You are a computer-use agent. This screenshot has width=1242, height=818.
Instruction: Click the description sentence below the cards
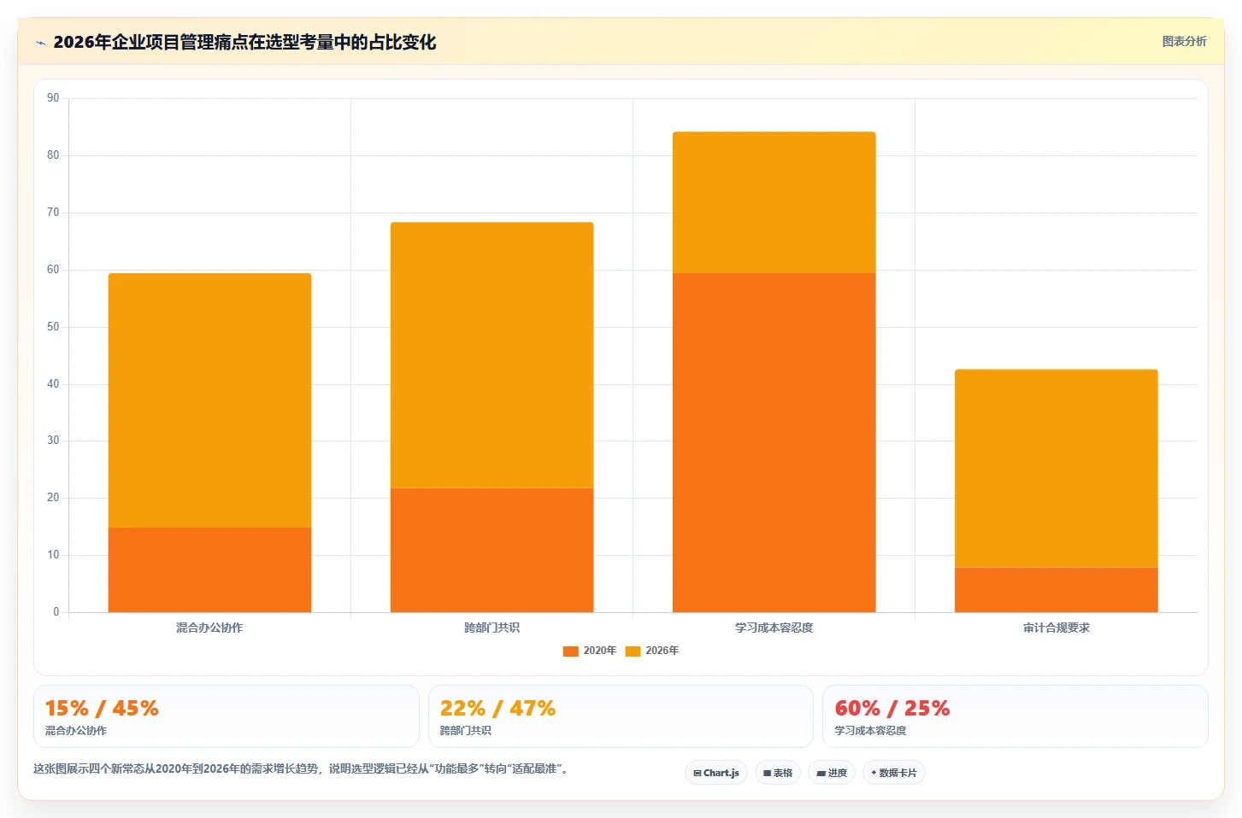click(301, 768)
